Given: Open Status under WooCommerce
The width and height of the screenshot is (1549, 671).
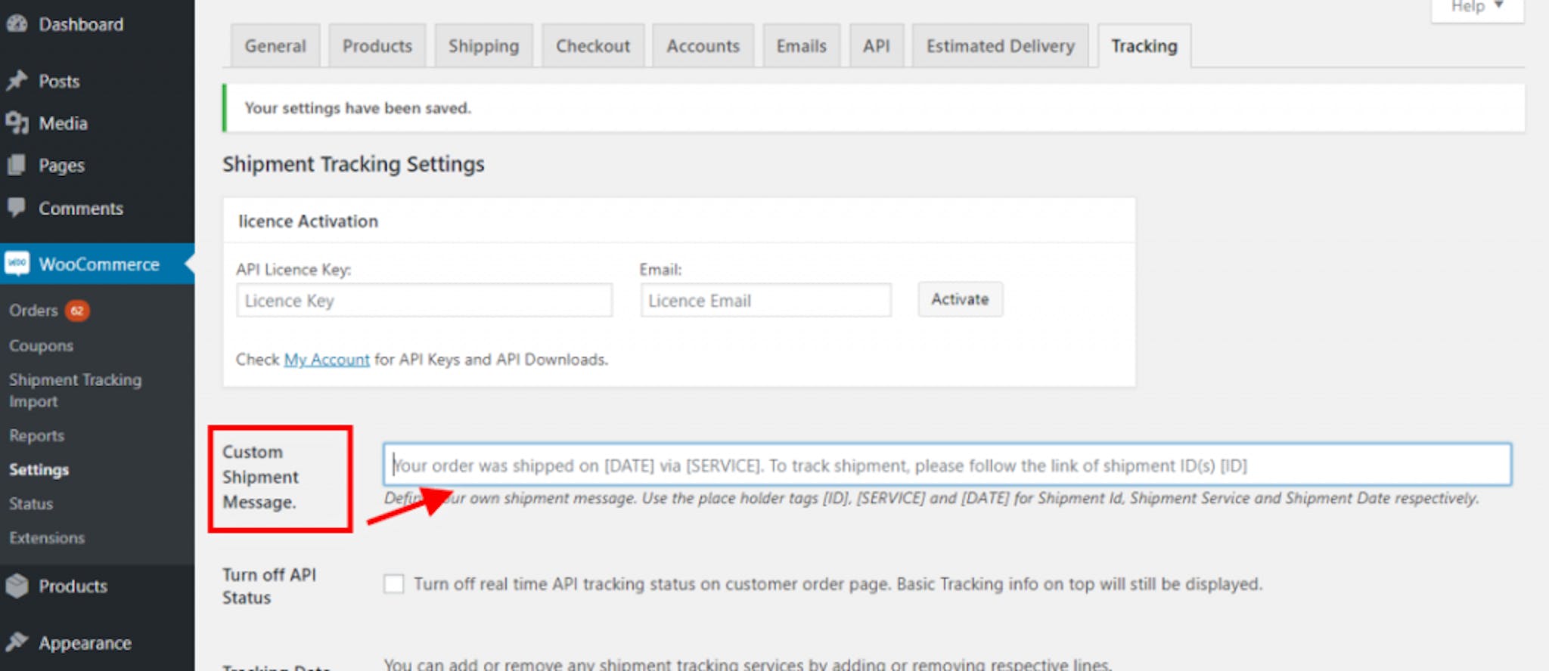Looking at the screenshot, I should coord(31,503).
